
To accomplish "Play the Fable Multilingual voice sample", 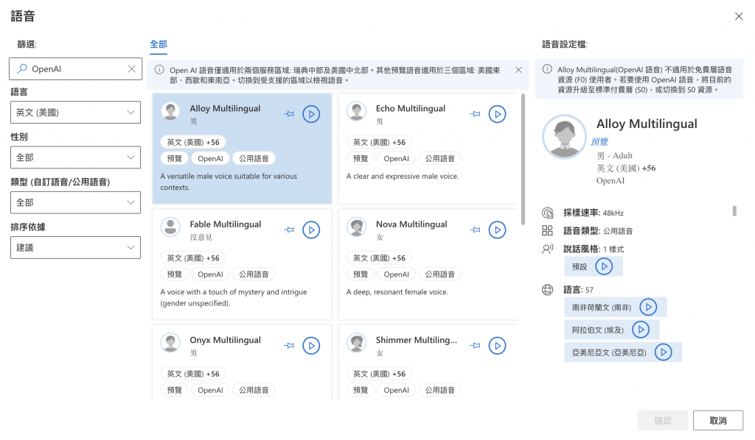I will pyautogui.click(x=311, y=230).
